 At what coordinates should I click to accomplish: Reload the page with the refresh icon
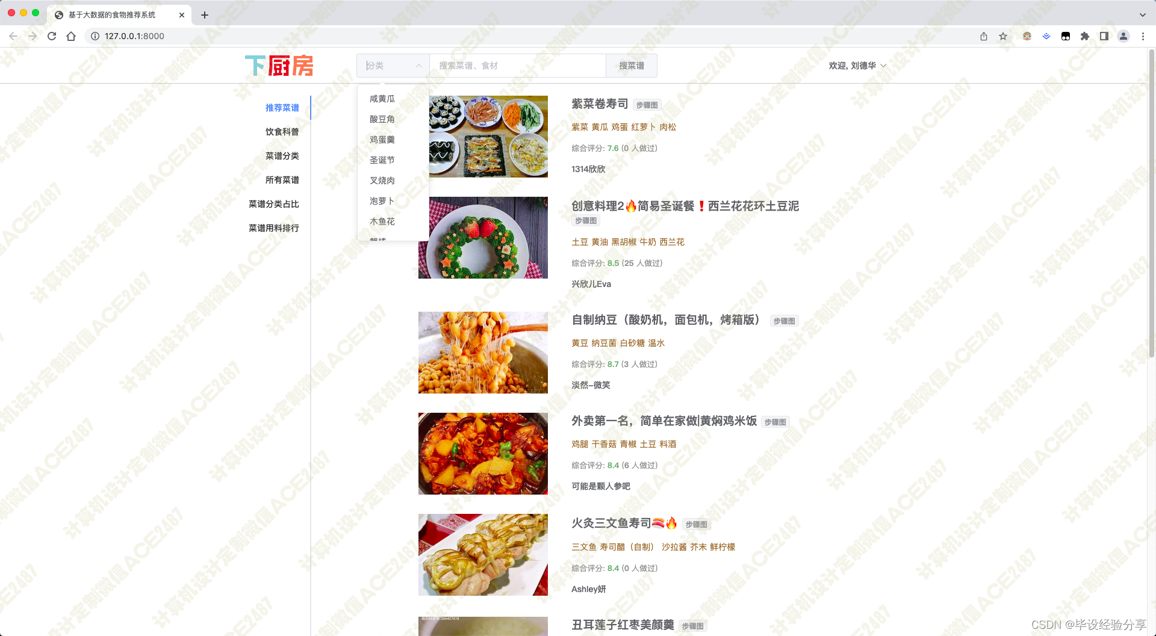coord(52,36)
